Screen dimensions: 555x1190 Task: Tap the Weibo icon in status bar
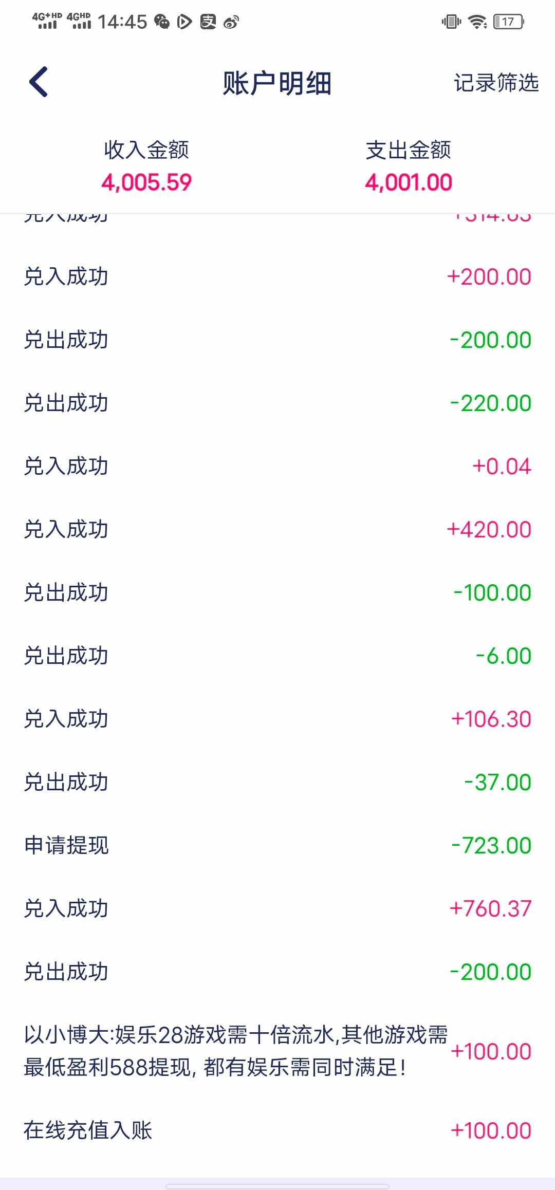(x=231, y=22)
